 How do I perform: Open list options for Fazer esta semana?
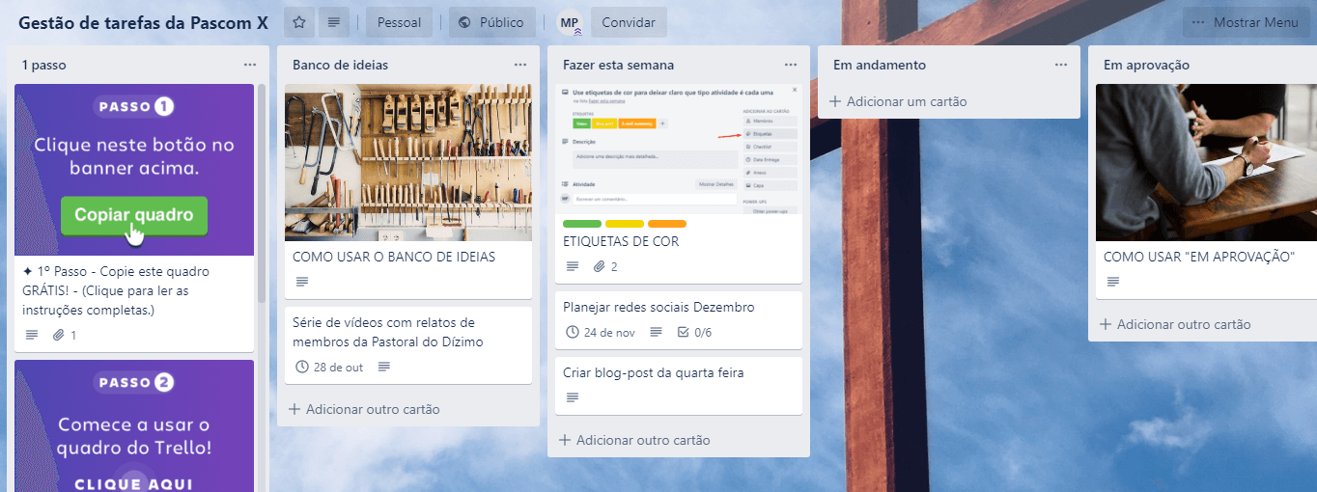(x=791, y=65)
